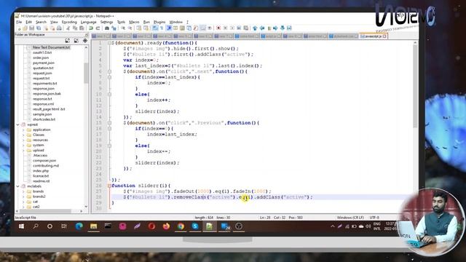
Task: Click the green Undo arrow icon
Action: [91, 28]
